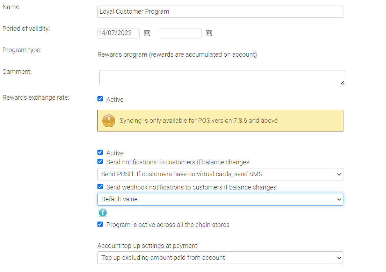The height and width of the screenshot is (272, 386).
Task: Select the 14/07/2022 start date field
Action: (118, 33)
